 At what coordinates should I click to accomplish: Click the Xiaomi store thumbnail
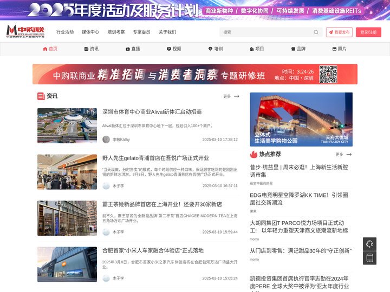tap(67, 264)
